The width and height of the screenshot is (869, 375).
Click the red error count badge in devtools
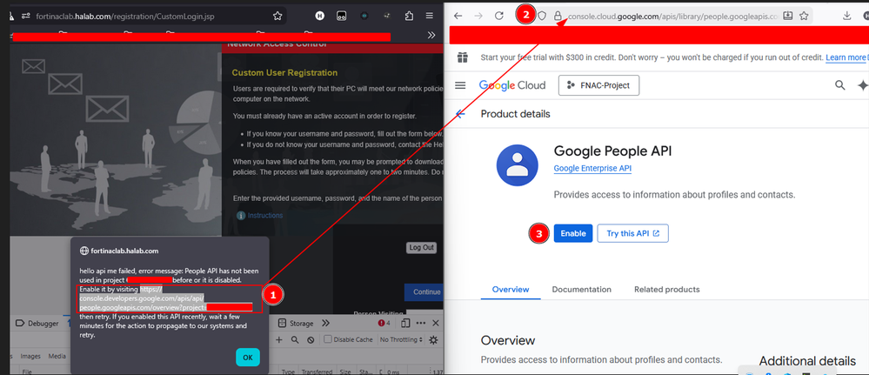click(x=384, y=324)
